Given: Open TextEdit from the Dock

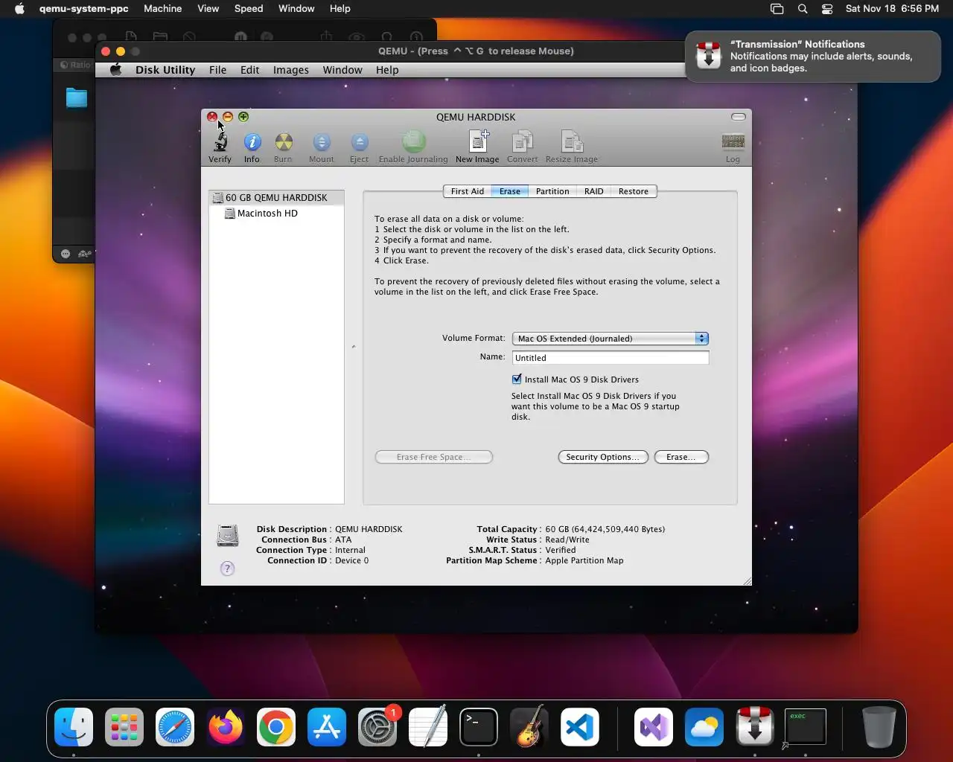Looking at the screenshot, I should click(428, 726).
